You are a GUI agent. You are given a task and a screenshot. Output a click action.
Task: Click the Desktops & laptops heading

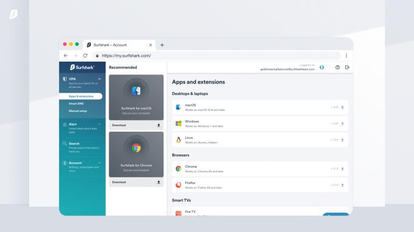pos(190,94)
